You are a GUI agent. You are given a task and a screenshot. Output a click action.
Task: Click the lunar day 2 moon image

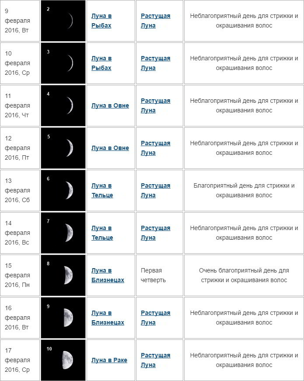coord(63,21)
